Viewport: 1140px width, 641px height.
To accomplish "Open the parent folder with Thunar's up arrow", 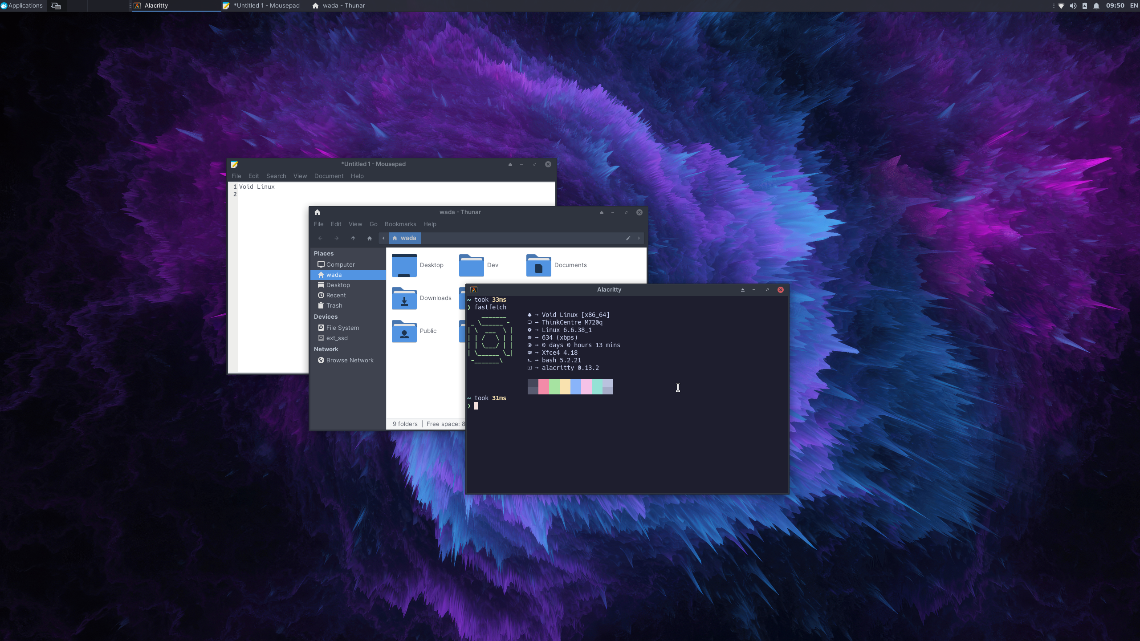I will pos(353,238).
